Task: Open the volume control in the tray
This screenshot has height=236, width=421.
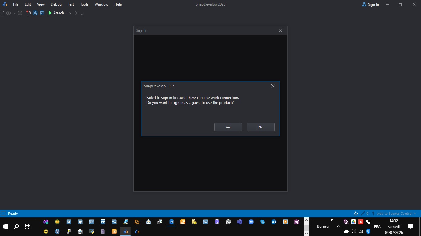Action: 353,231
